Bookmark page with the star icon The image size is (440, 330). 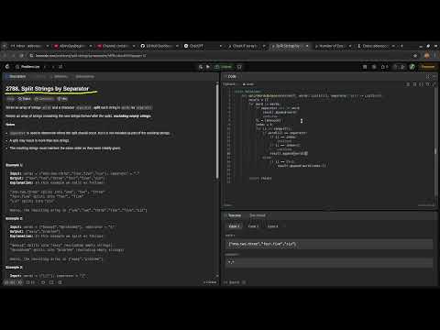(x=415, y=56)
